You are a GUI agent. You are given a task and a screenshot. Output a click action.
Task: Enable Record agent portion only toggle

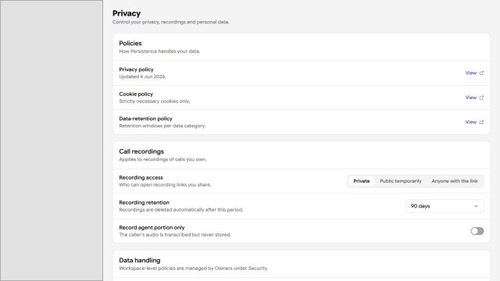(477, 231)
